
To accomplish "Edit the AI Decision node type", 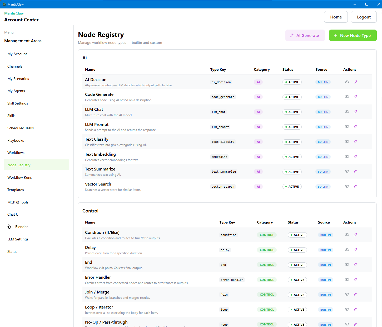I will (355, 82).
